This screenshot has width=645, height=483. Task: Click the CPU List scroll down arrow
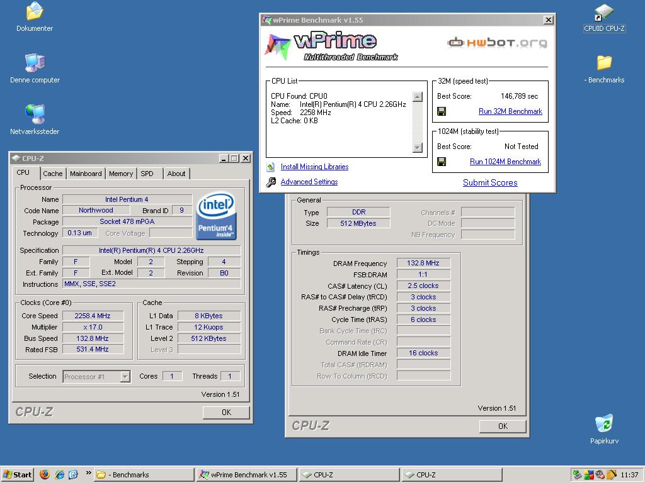pyautogui.click(x=418, y=147)
